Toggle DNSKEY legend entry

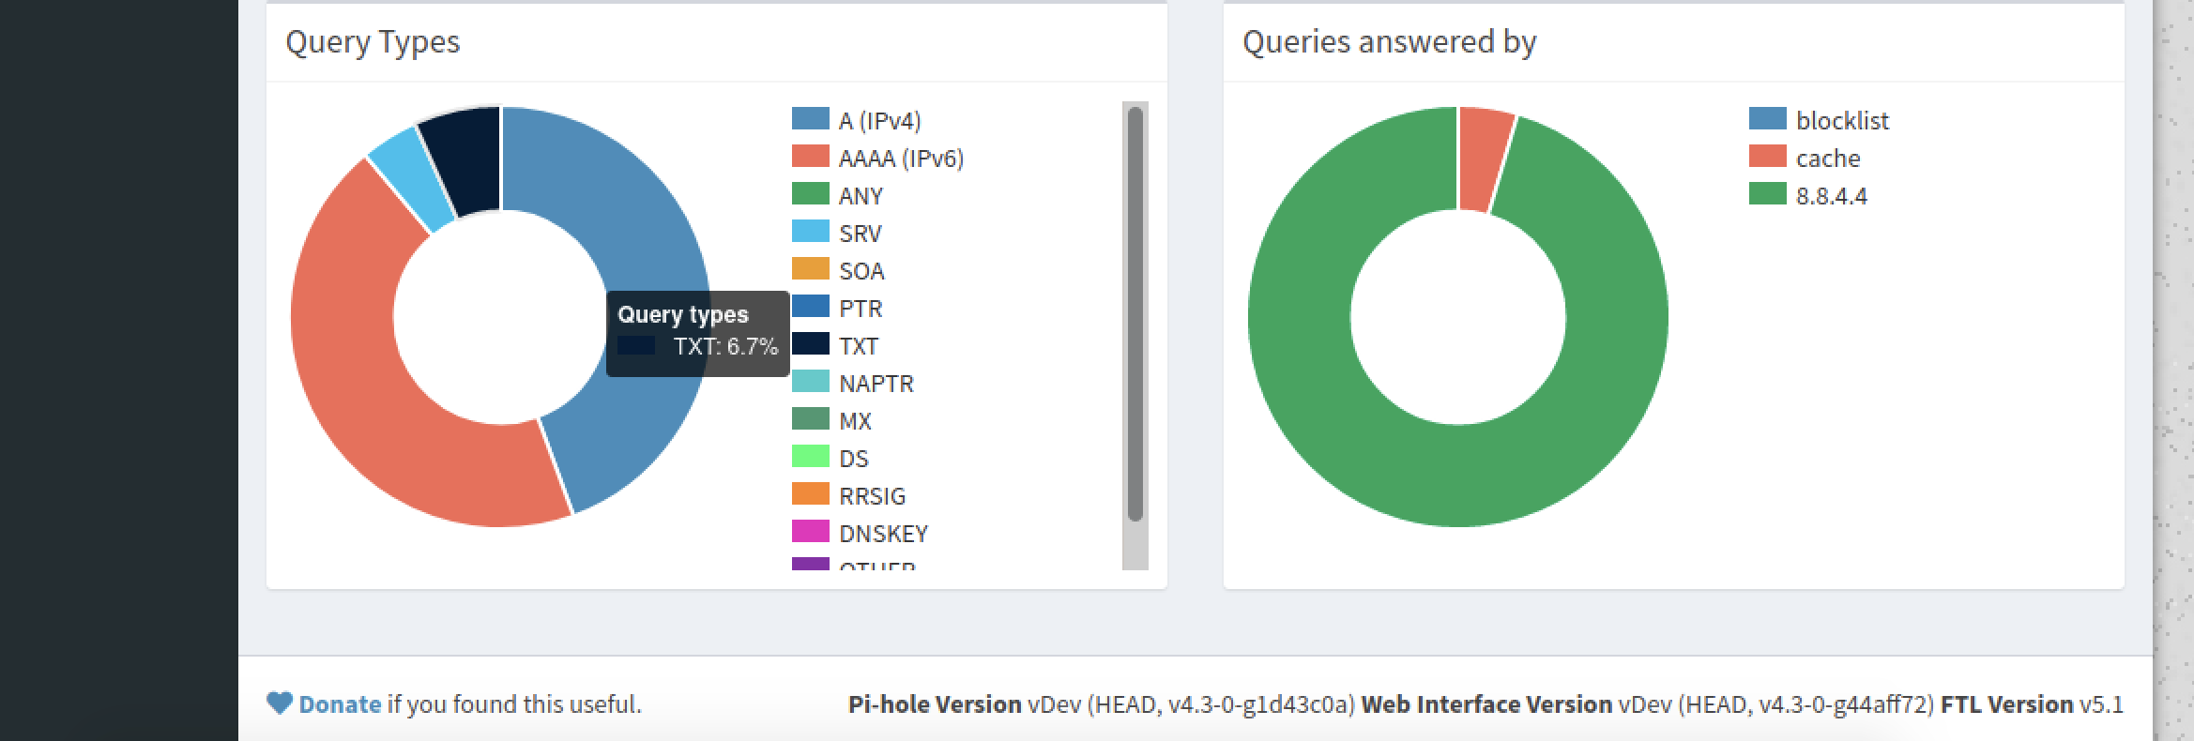point(883,534)
